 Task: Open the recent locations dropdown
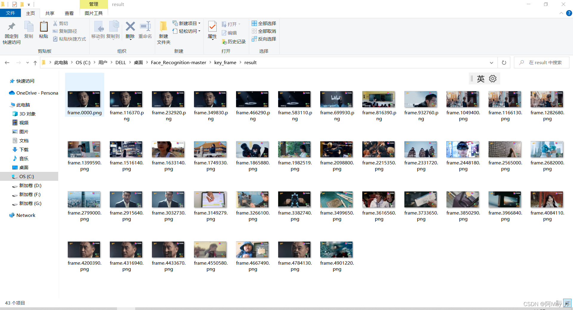click(x=27, y=63)
